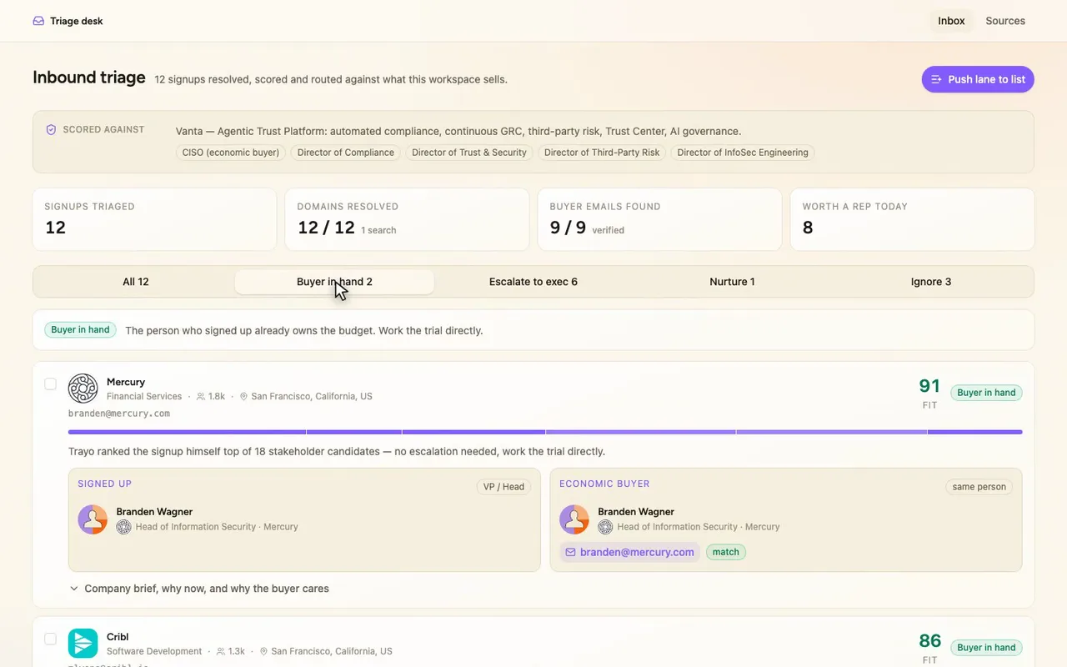Expand Company brief, why now section
Screen dimensions: 1067x667
point(198,589)
